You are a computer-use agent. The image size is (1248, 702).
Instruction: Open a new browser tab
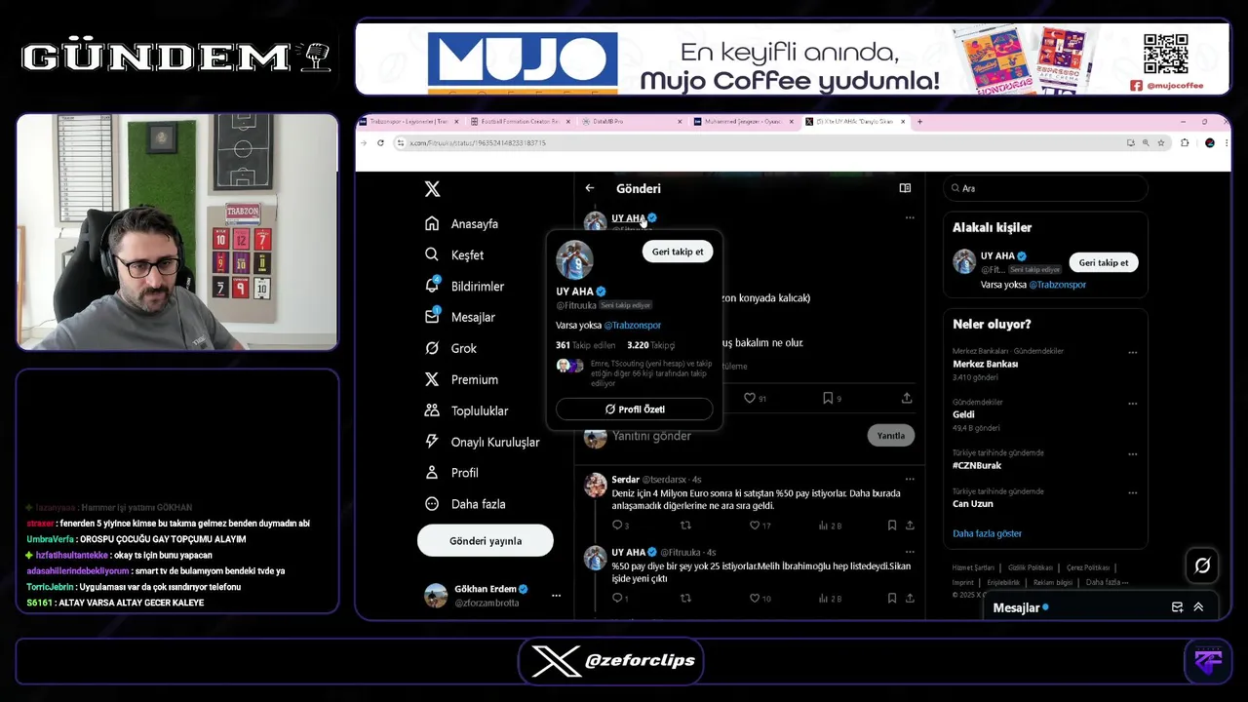[x=919, y=122]
